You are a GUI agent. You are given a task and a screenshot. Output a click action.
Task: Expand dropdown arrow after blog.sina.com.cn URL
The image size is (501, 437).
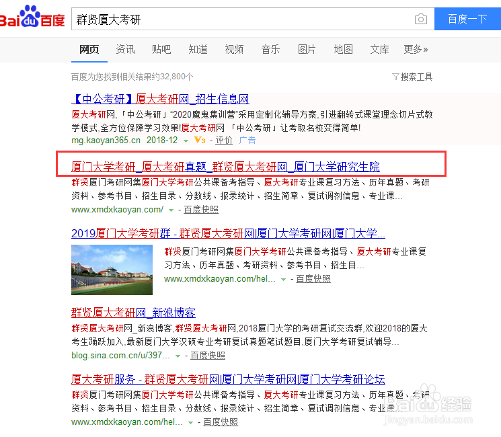click(x=178, y=356)
